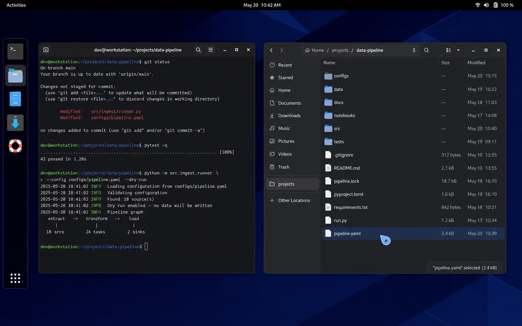
Task: Open terminal hamburger menu
Action: [211, 50]
